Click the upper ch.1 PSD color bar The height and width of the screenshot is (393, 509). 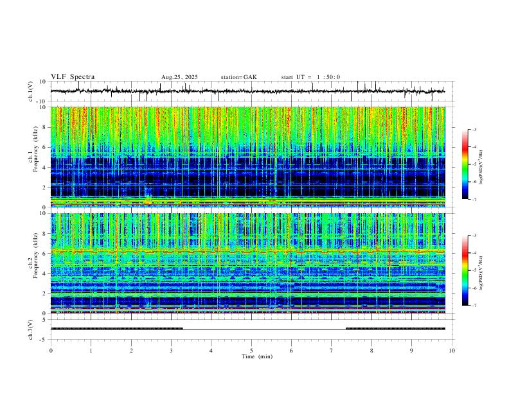pos(465,164)
